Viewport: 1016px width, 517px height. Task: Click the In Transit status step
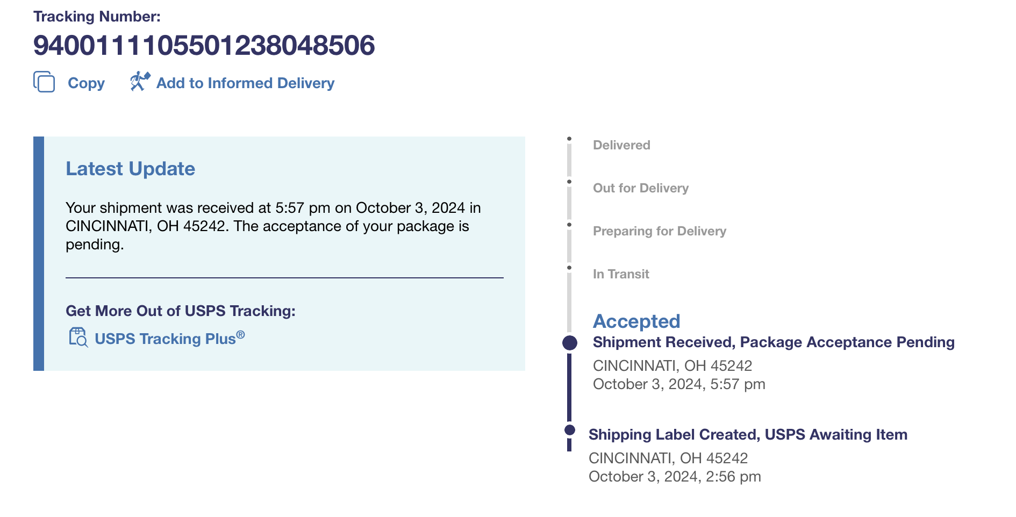621,274
